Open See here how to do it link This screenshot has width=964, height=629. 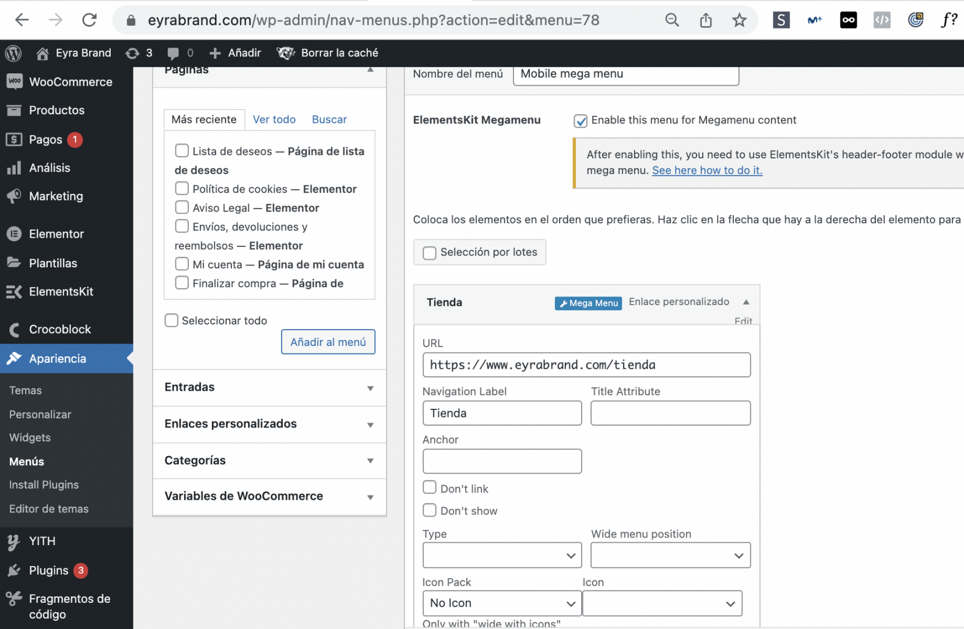pyautogui.click(x=707, y=170)
